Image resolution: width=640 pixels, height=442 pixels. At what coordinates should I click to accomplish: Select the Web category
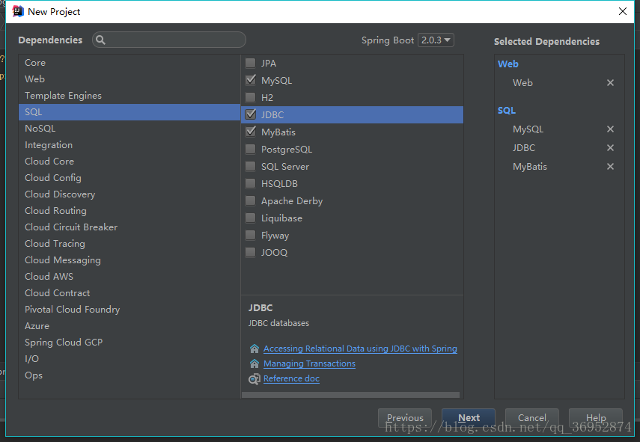pyautogui.click(x=129, y=79)
